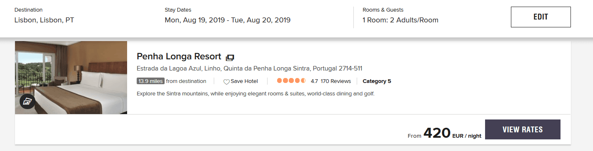
Task: Click the hotel room thumbnail image
Action: [71, 78]
